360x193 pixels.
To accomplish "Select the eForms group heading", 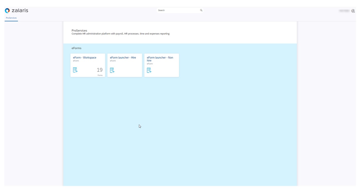I will pos(76,48).
